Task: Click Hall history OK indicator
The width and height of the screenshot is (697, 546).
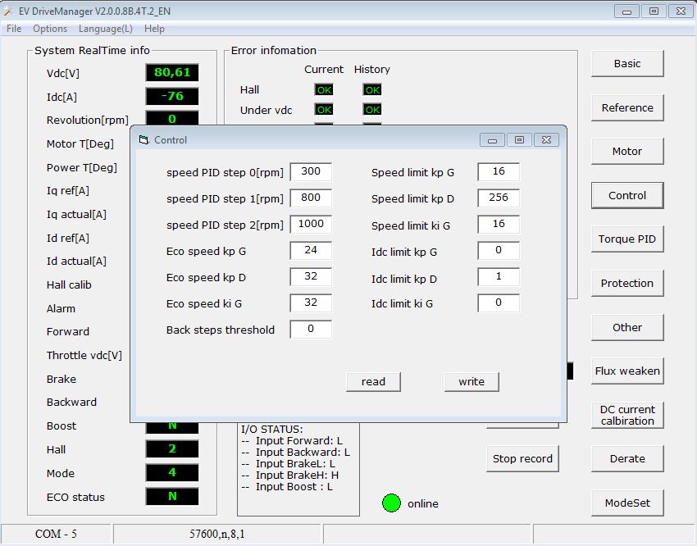Action: coord(372,89)
